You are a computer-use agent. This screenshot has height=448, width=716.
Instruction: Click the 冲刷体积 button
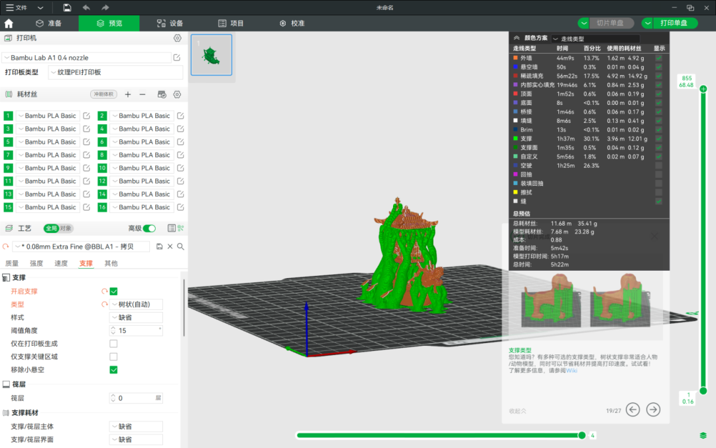pos(103,94)
